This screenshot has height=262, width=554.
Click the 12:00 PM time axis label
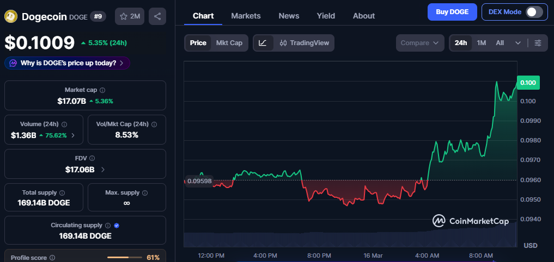(x=211, y=255)
